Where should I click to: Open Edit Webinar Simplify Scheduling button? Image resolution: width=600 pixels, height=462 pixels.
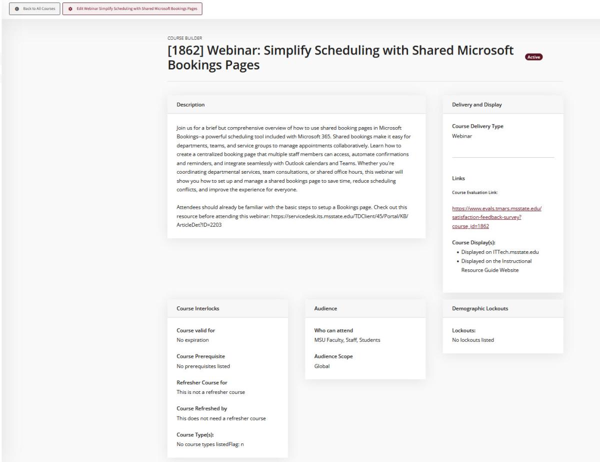[132, 9]
